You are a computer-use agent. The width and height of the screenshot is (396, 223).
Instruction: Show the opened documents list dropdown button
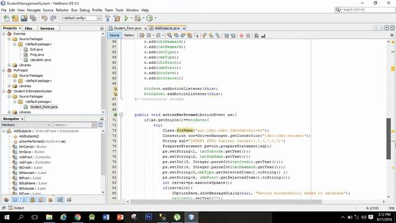click(x=386, y=27)
